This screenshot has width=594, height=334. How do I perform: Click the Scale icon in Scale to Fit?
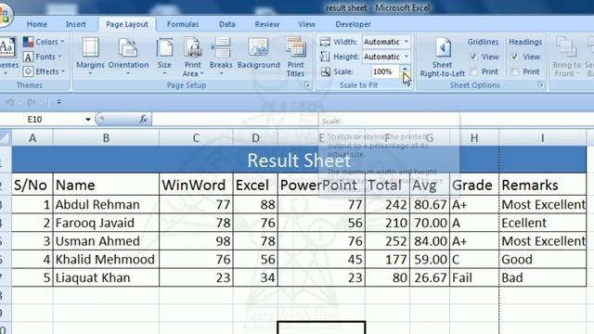point(326,71)
